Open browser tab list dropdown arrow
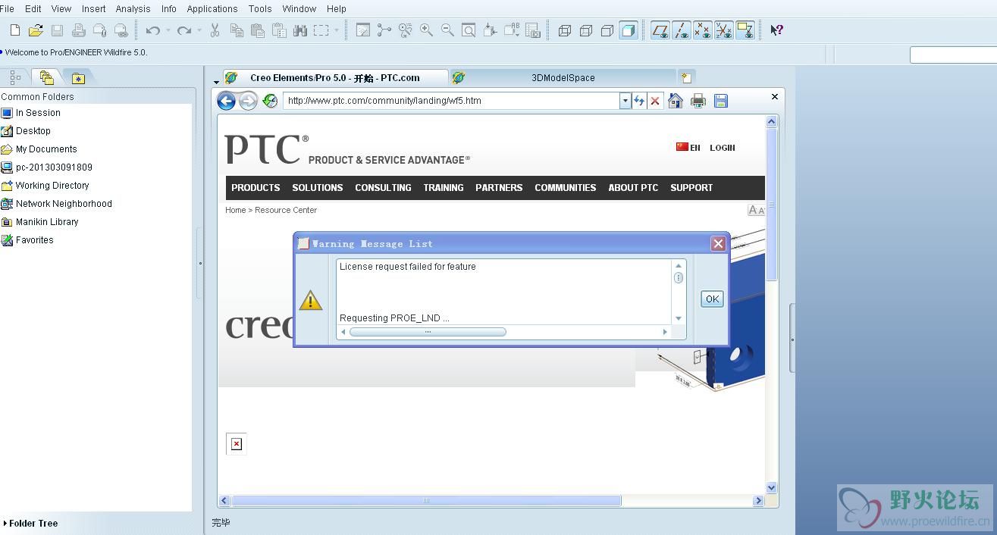 coord(216,82)
